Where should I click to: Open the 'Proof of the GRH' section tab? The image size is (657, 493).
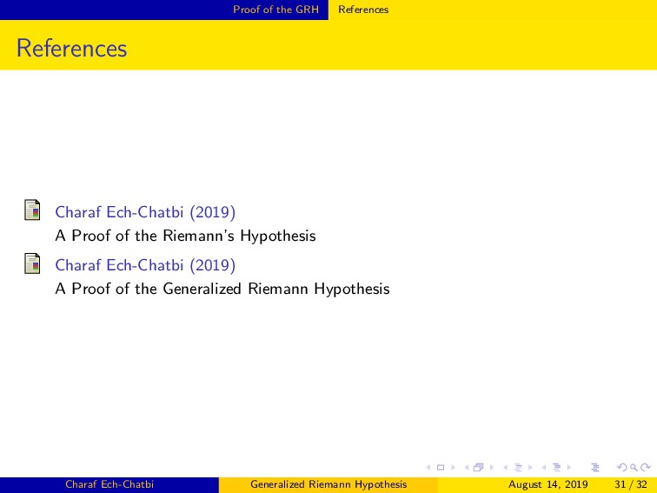(x=275, y=10)
